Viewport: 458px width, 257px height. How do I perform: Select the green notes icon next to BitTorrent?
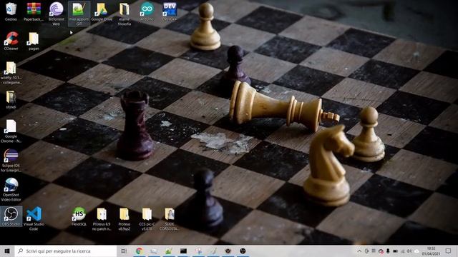click(x=79, y=14)
